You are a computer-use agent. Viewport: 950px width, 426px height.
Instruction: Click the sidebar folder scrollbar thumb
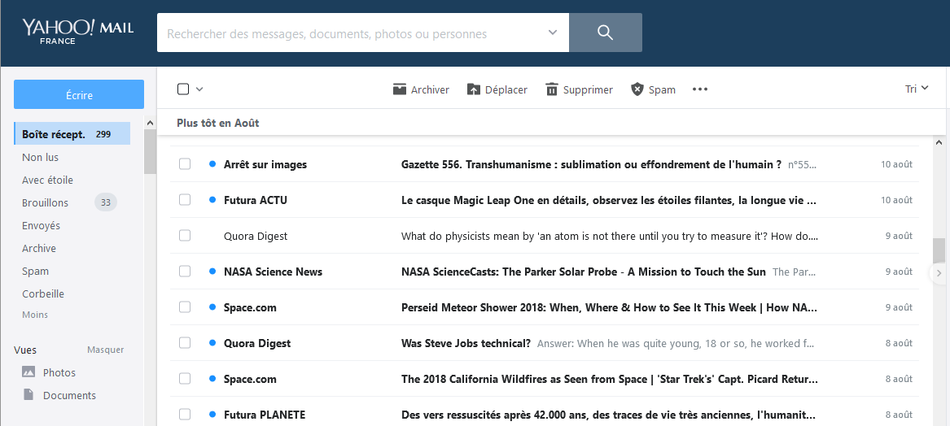151,152
